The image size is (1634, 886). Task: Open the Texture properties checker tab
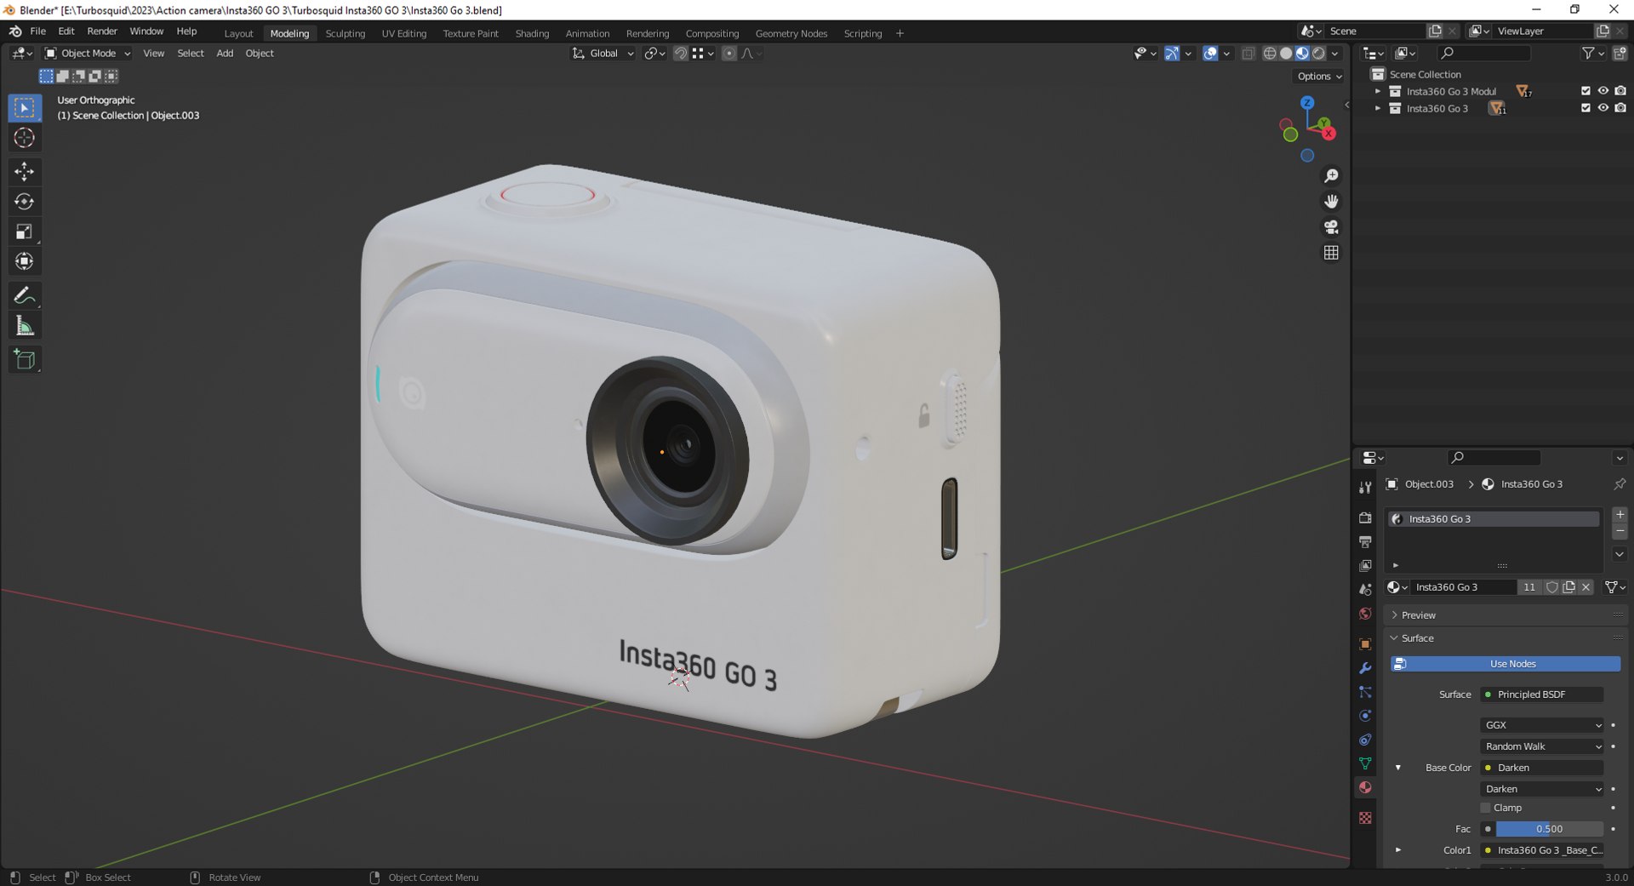click(x=1365, y=818)
